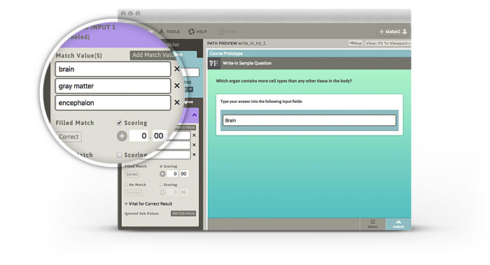The height and width of the screenshot is (265, 490).
Task: Enable the Scoring checkbox in the No Match row
Action: [161, 185]
